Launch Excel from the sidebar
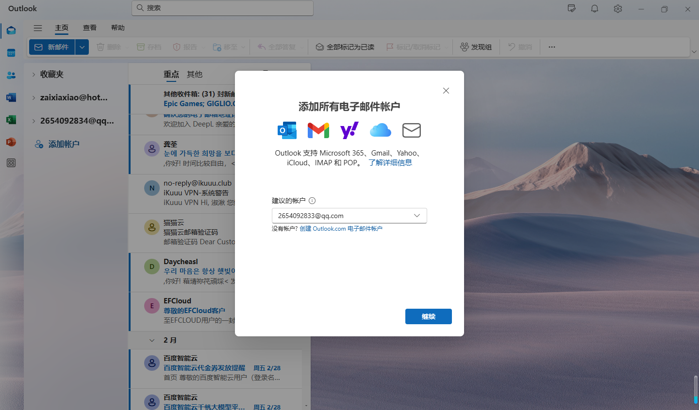 (11, 120)
